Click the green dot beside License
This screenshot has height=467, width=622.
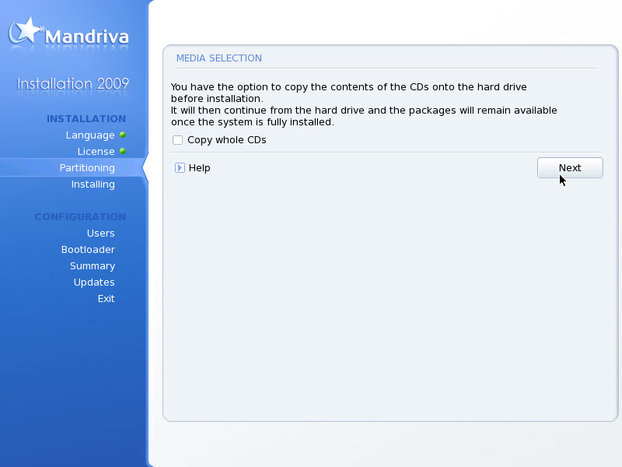point(123,151)
